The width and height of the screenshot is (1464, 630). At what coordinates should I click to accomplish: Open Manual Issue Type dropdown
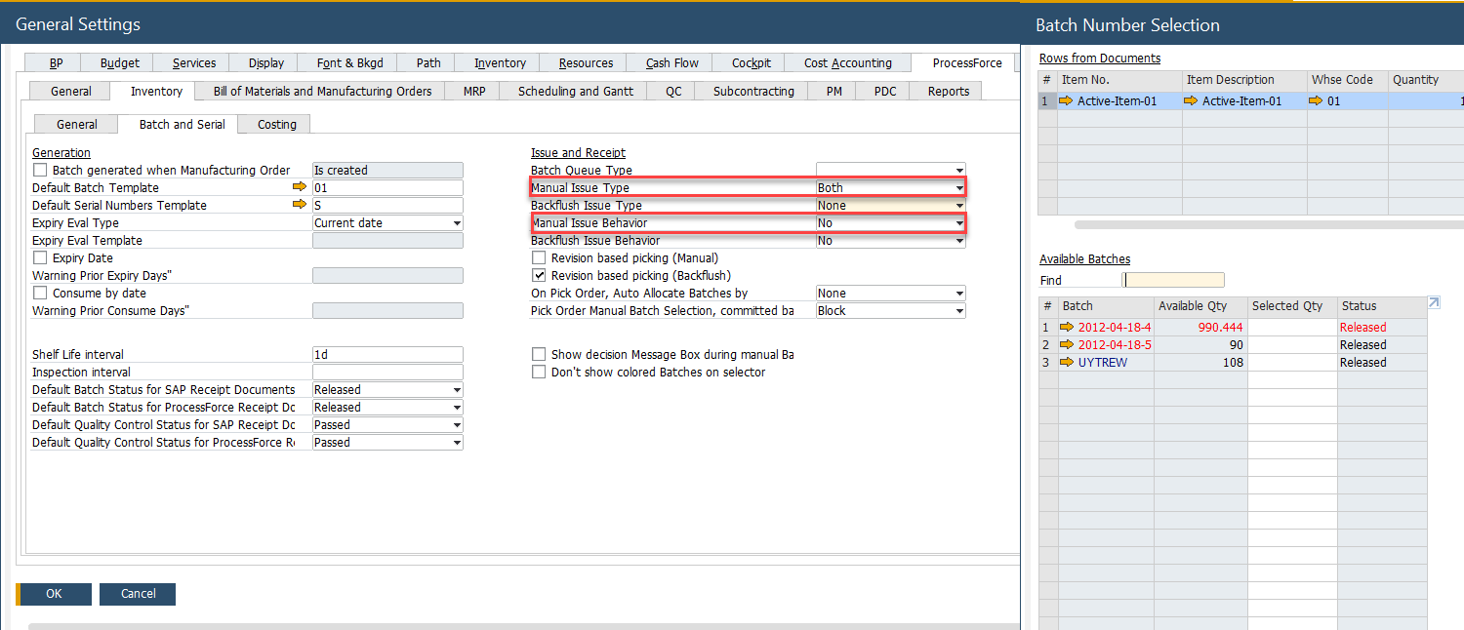(x=959, y=188)
